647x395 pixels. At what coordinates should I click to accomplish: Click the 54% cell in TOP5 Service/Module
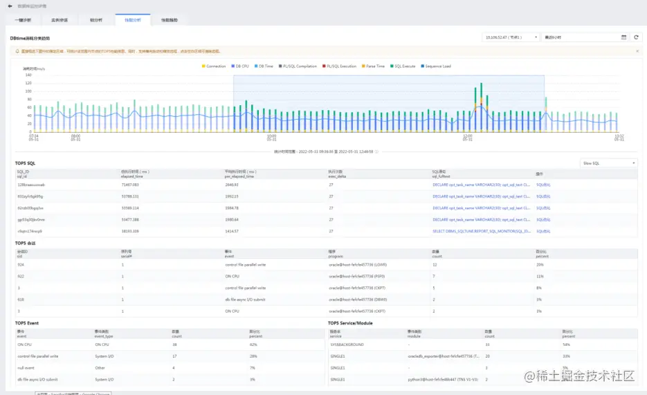tap(566, 345)
